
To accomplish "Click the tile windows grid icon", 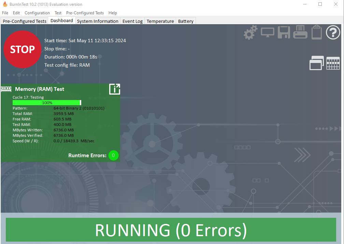I will [333, 63].
